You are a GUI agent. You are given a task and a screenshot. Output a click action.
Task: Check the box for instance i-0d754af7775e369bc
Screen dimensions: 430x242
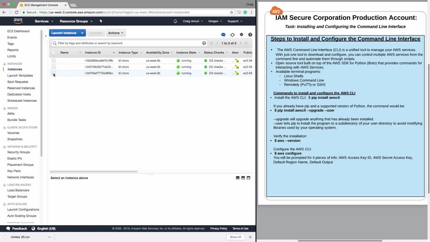(x=53, y=73)
